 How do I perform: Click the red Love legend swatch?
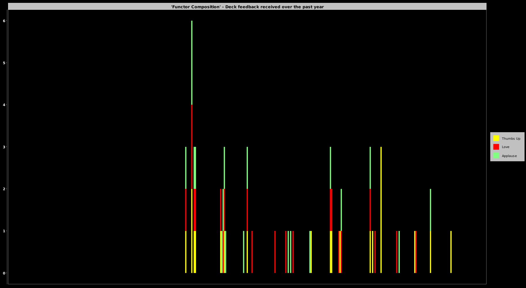[x=496, y=147]
